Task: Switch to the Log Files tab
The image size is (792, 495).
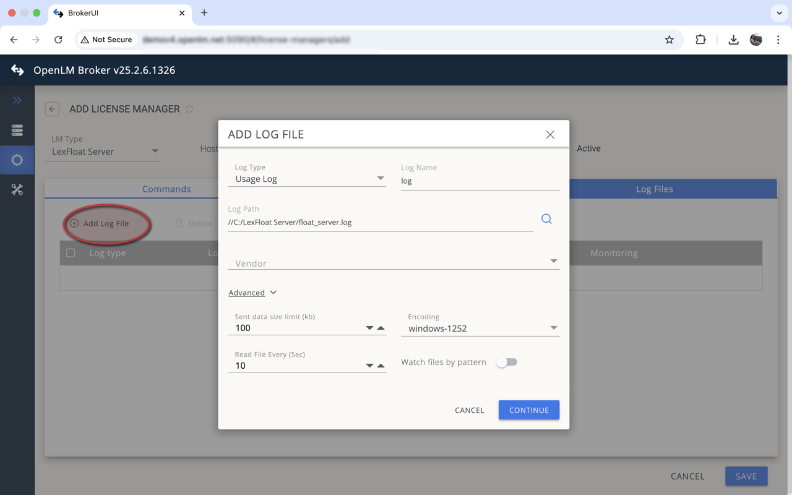Action: tap(654, 189)
